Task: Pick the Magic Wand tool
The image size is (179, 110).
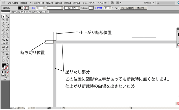Action: tap(3, 20)
